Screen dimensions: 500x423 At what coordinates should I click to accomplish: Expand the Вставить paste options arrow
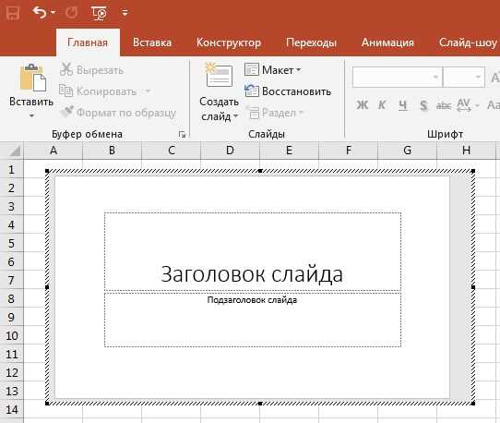31,115
